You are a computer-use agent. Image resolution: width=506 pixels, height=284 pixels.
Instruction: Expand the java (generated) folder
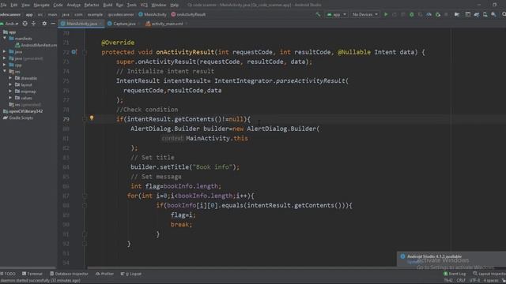(5, 58)
